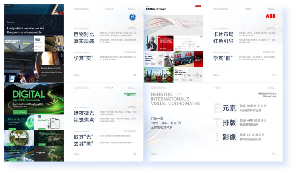Image resolution: width=296 pixels, height=175 pixels.
Task: Click 'Innovation Summit Hong Kong 2021' text
Action: (x=28, y=104)
